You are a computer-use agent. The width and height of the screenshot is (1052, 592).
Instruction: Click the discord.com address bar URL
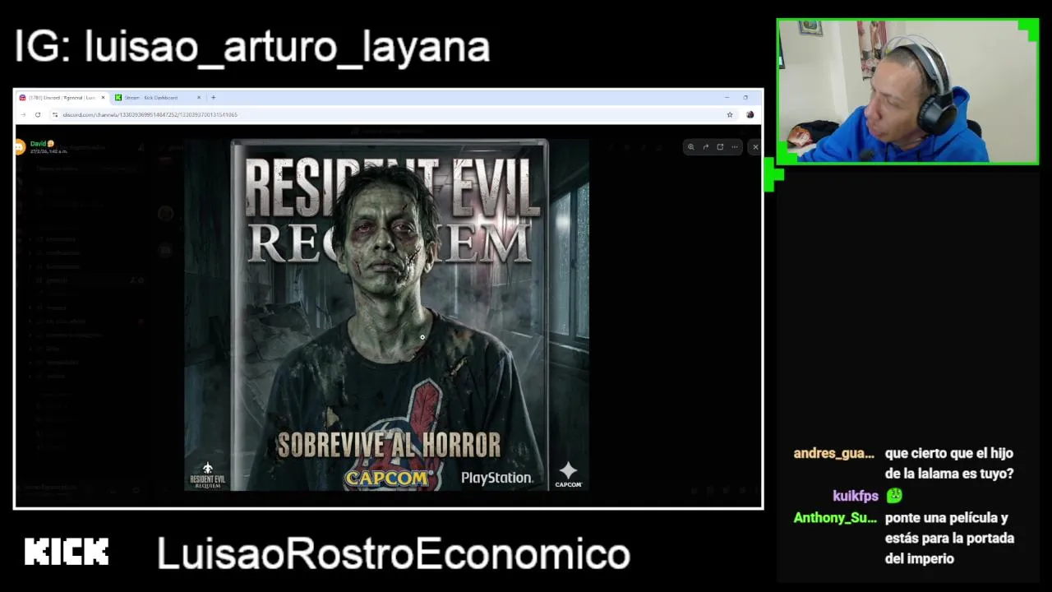(150, 114)
